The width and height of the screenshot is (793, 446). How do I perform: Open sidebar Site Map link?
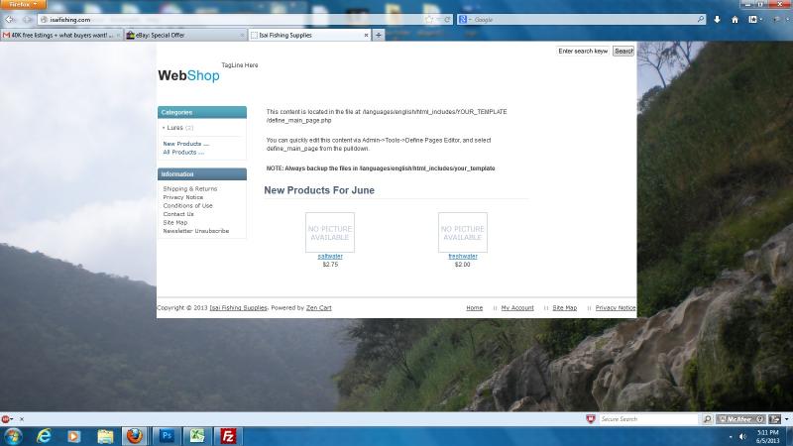coord(175,222)
